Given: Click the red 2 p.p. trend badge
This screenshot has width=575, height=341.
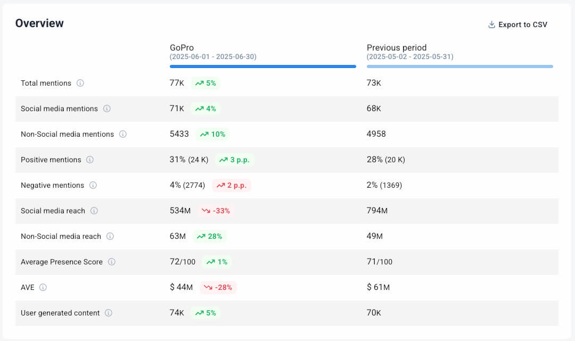Looking at the screenshot, I should [x=232, y=185].
